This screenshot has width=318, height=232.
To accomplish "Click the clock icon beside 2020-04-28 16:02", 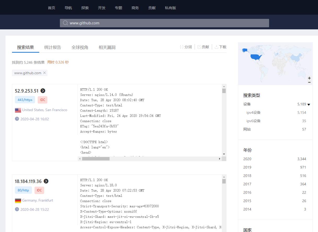I will pyautogui.click(x=17, y=119).
